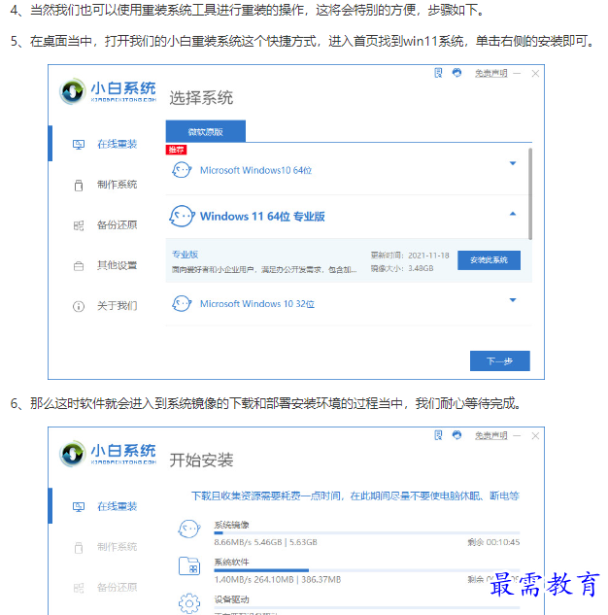
Task: Open the 在线重装 menu item in the 开始安装 window
Action: (x=118, y=506)
